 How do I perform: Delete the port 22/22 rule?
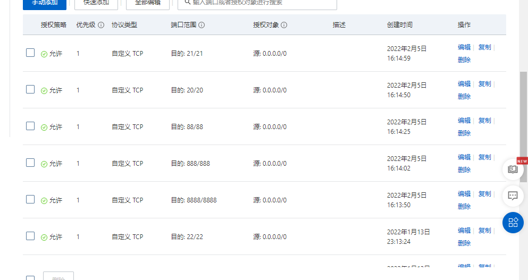464,243
